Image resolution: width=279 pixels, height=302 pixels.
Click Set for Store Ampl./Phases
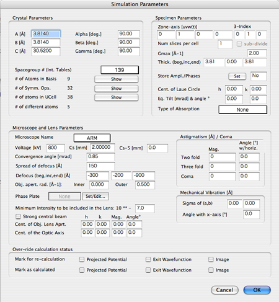[x=237, y=76]
